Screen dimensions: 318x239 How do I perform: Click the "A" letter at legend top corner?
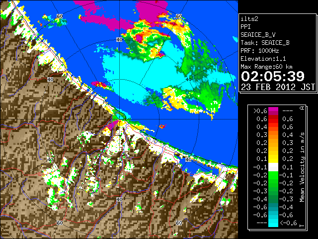coord(302,108)
